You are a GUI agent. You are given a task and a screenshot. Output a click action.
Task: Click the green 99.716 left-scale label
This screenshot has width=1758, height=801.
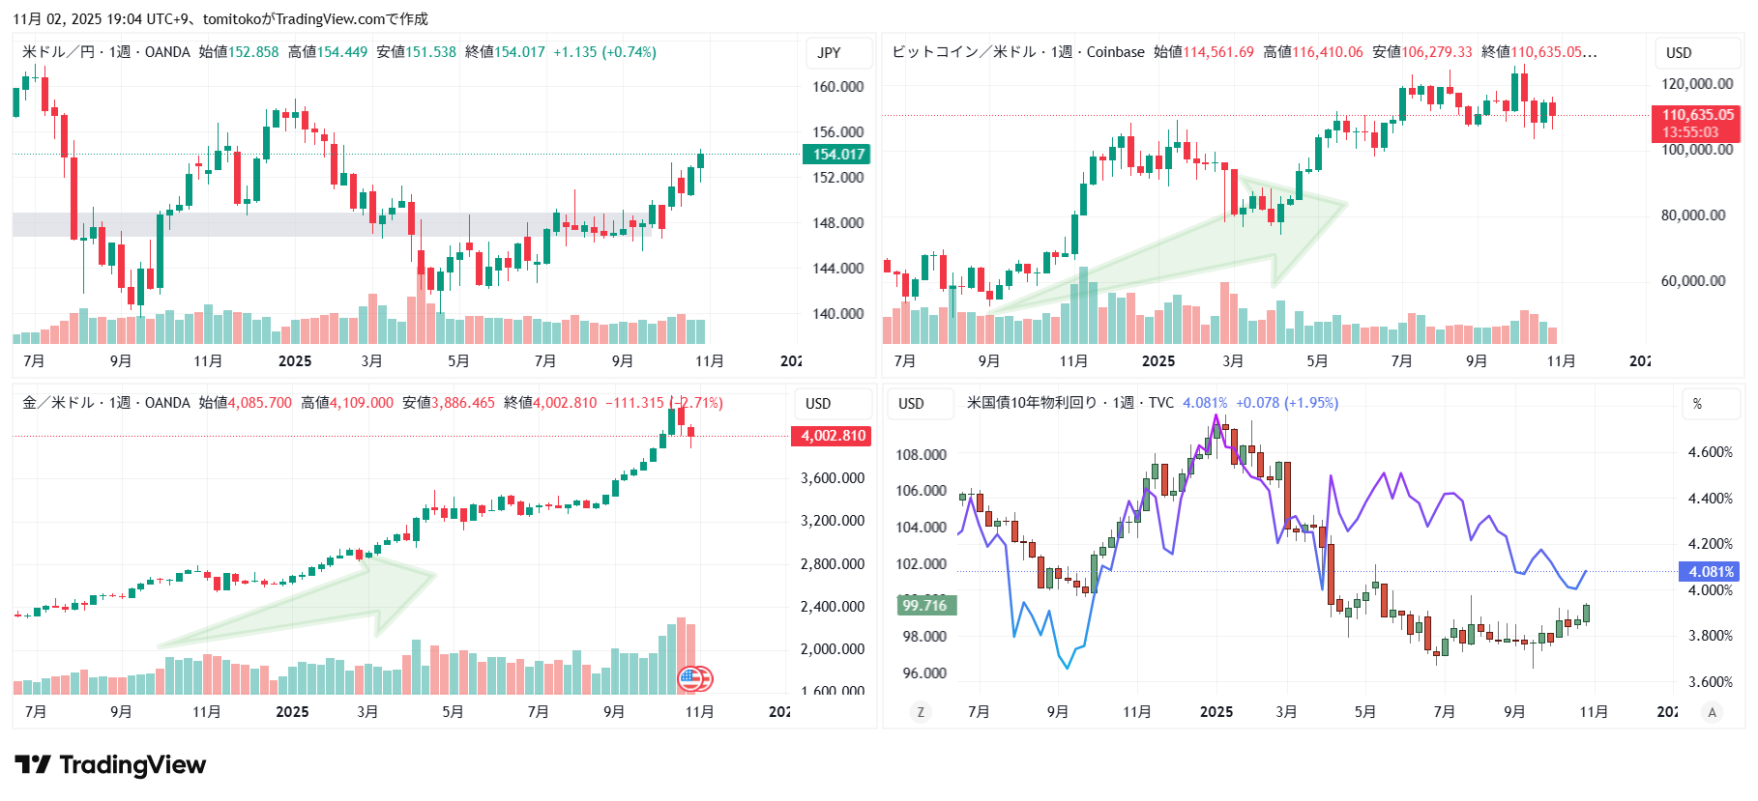(924, 606)
